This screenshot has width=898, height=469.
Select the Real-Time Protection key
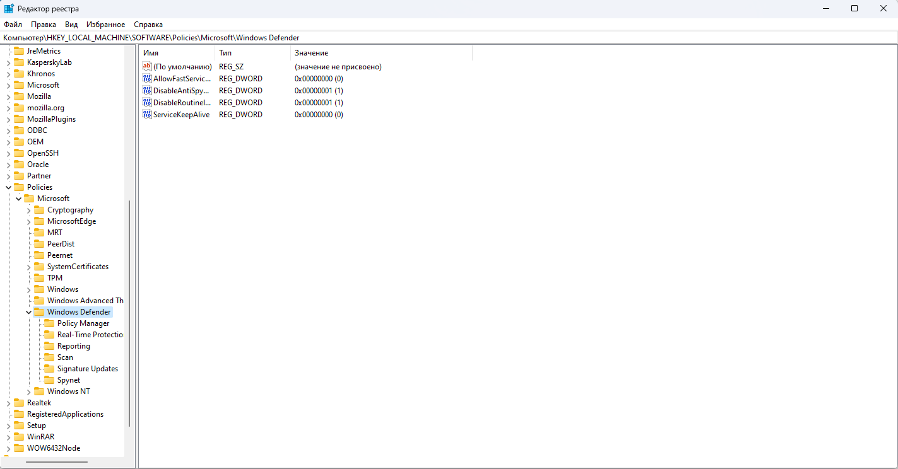click(90, 334)
